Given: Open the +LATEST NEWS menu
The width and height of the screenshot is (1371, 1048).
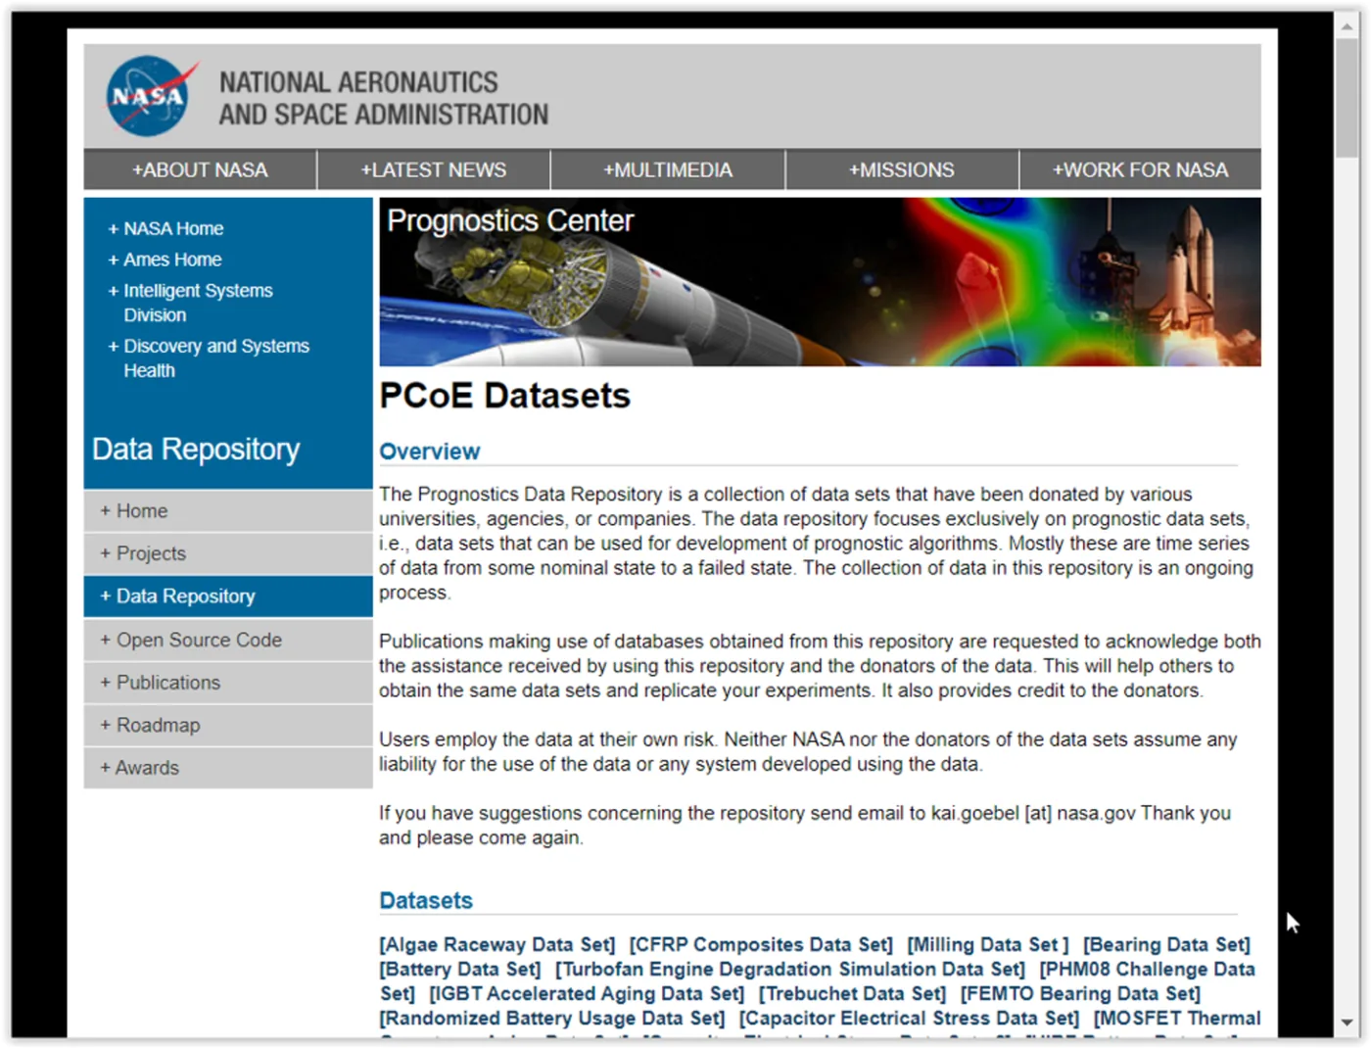Looking at the screenshot, I should (x=434, y=169).
